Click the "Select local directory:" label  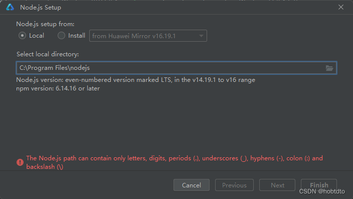pos(48,54)
